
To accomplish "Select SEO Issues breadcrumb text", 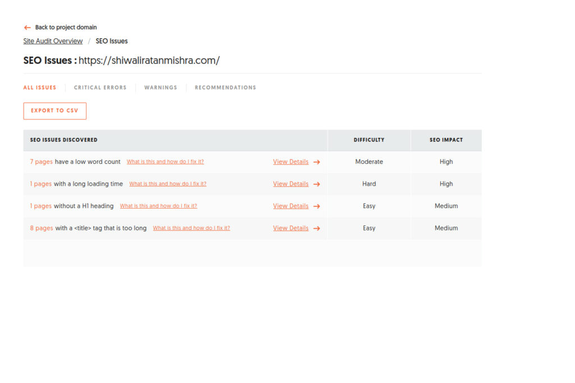I will (112, 41).
